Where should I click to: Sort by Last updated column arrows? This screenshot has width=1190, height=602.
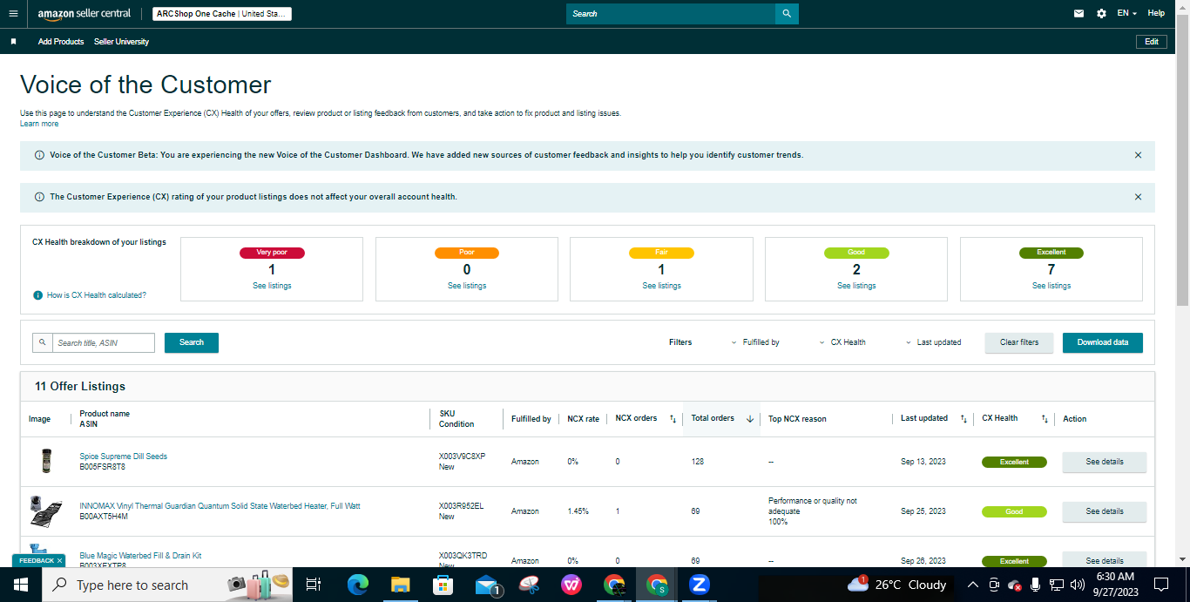click(x=963, y=419)
